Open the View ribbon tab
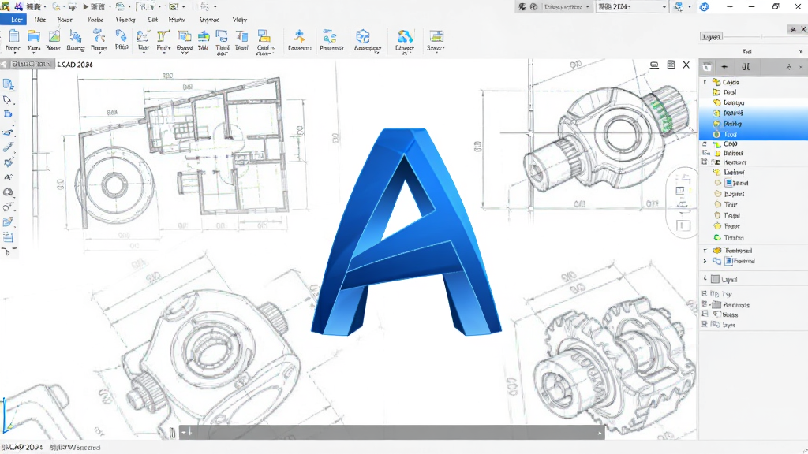This screenshot has height=454, width=808. pyautogui.click(x=240, y=20)
